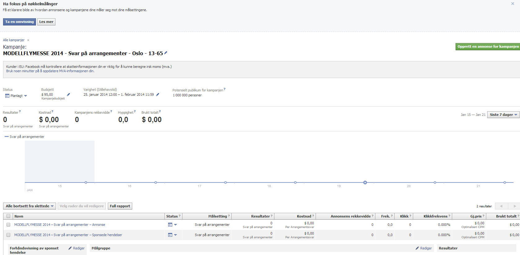520x255 pixels.
Task: Open help icon beside Brukt totalt summary
Action: [160, 112]
